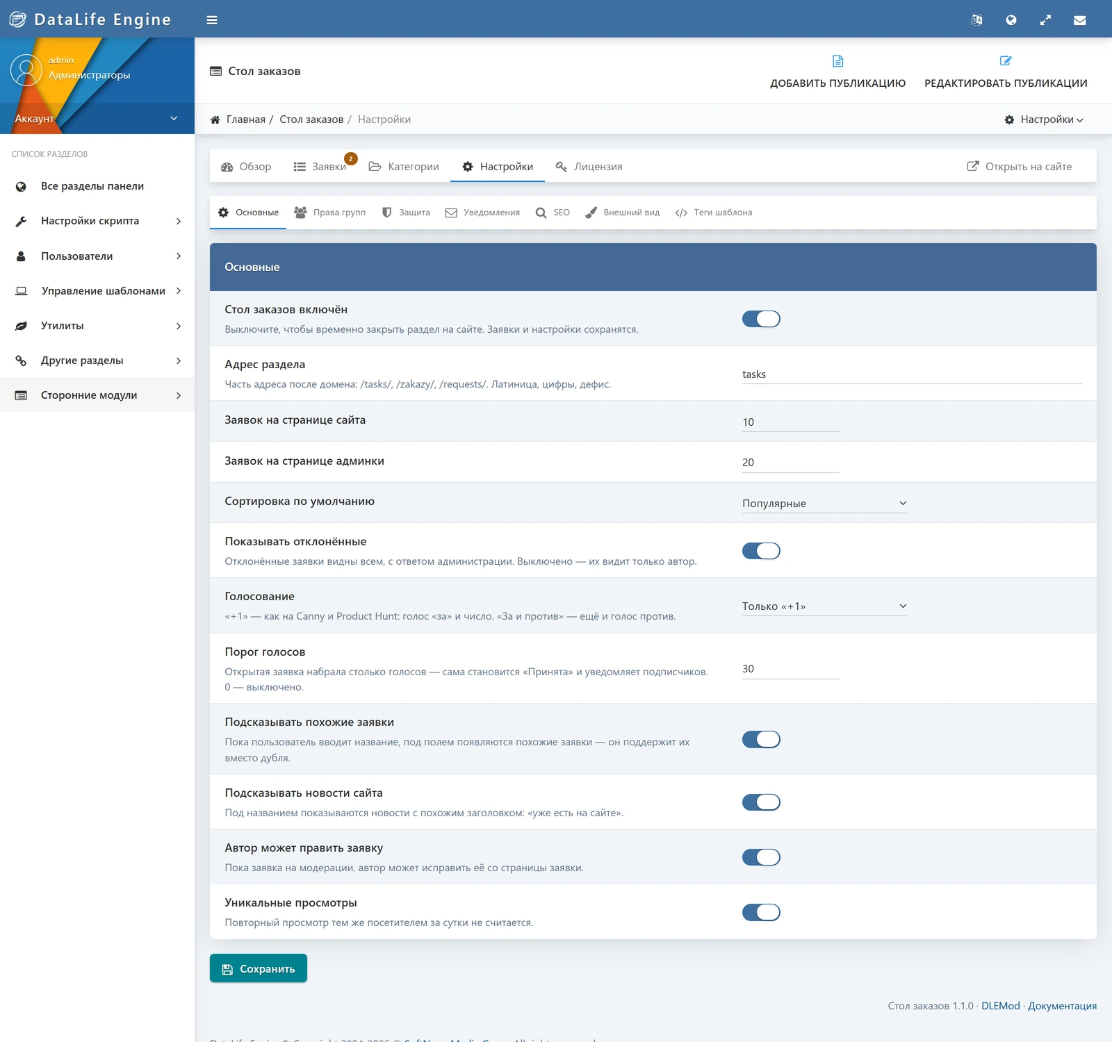Screen dimensions: 1112x1042
Task: Click the Стол заказов page title icon
Action: (x=216, y=71)
